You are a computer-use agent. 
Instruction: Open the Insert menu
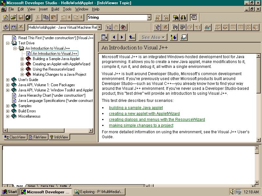[x=43, y=9]
